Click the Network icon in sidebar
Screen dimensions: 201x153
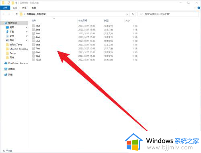[6, 74]
